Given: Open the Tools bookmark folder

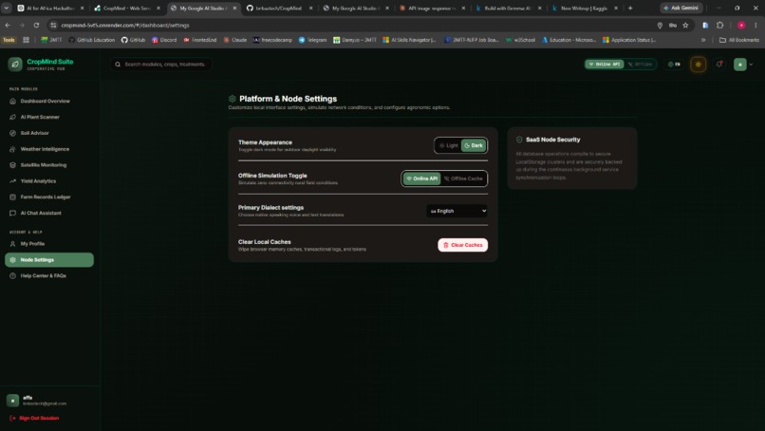Looking at the screenshot, I should pos(9,40).
